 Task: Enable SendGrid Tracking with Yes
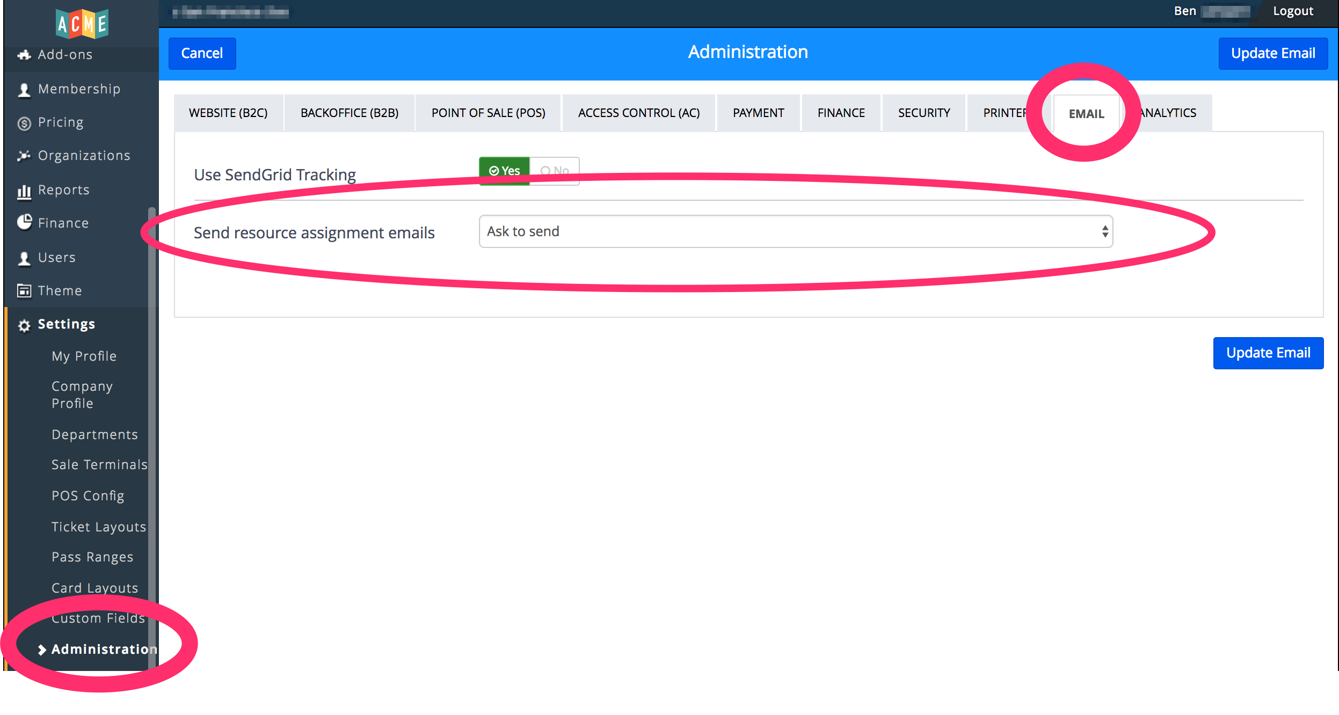pyautogui.click(x=504, y=171)
